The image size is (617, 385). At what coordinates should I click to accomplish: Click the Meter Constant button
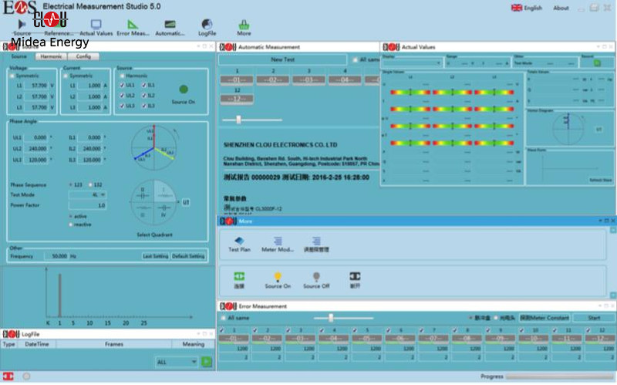click(x=545, y=318)
